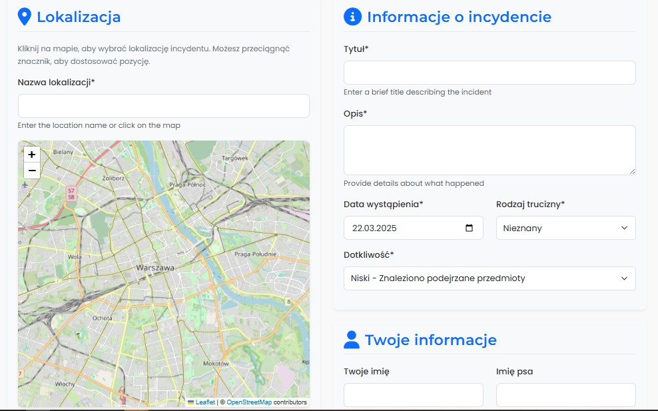The height and width of the screenshot is (411, 658).
Task: Click the Twoje informacje heading
Action: (x=430, y=340)
